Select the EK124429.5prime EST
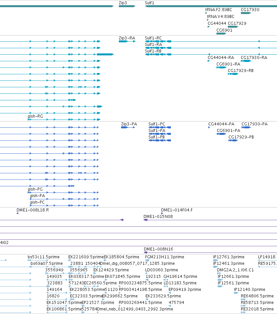277x314 pixels. (x=95, y=273)
